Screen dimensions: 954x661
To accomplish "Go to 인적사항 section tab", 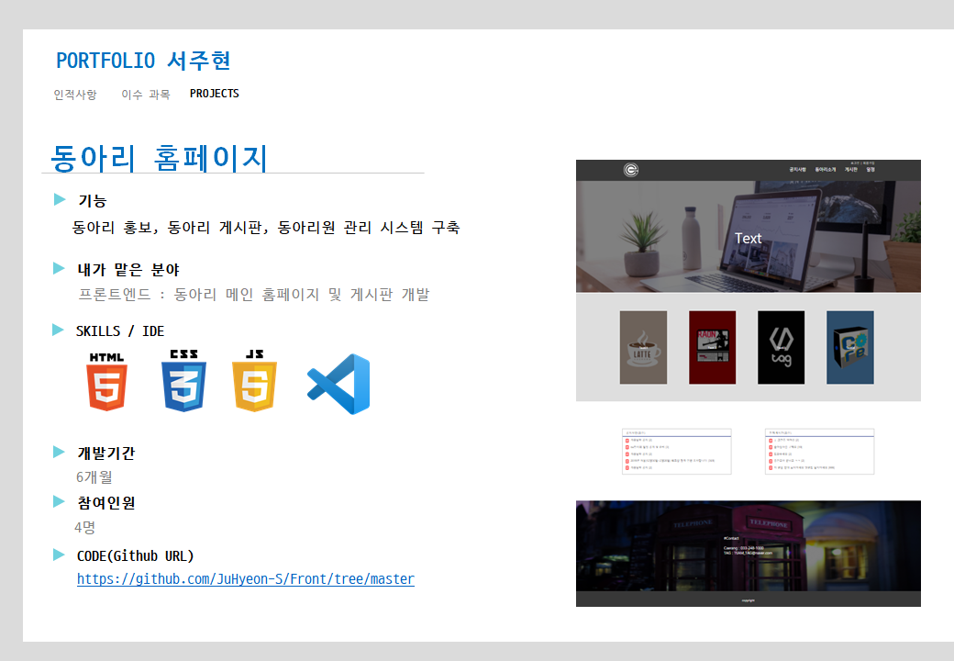I will [x=75, y=95].
